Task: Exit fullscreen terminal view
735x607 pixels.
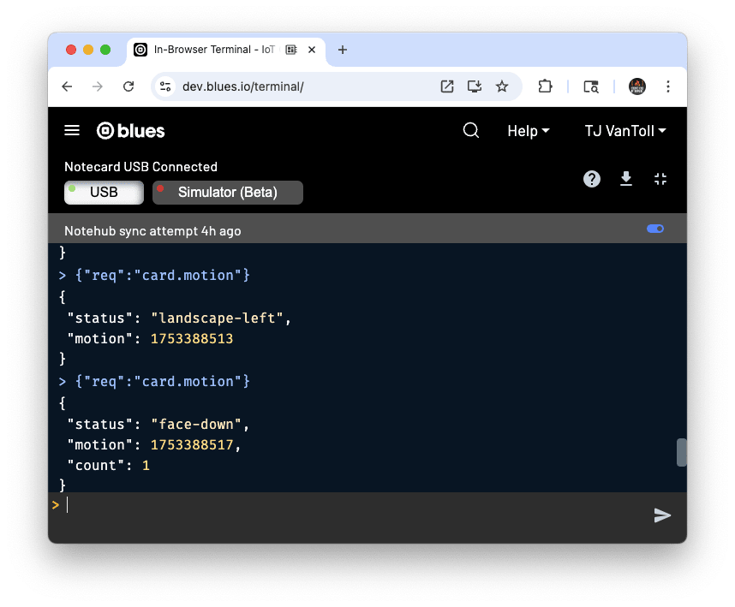Action: tap(660, 179)
